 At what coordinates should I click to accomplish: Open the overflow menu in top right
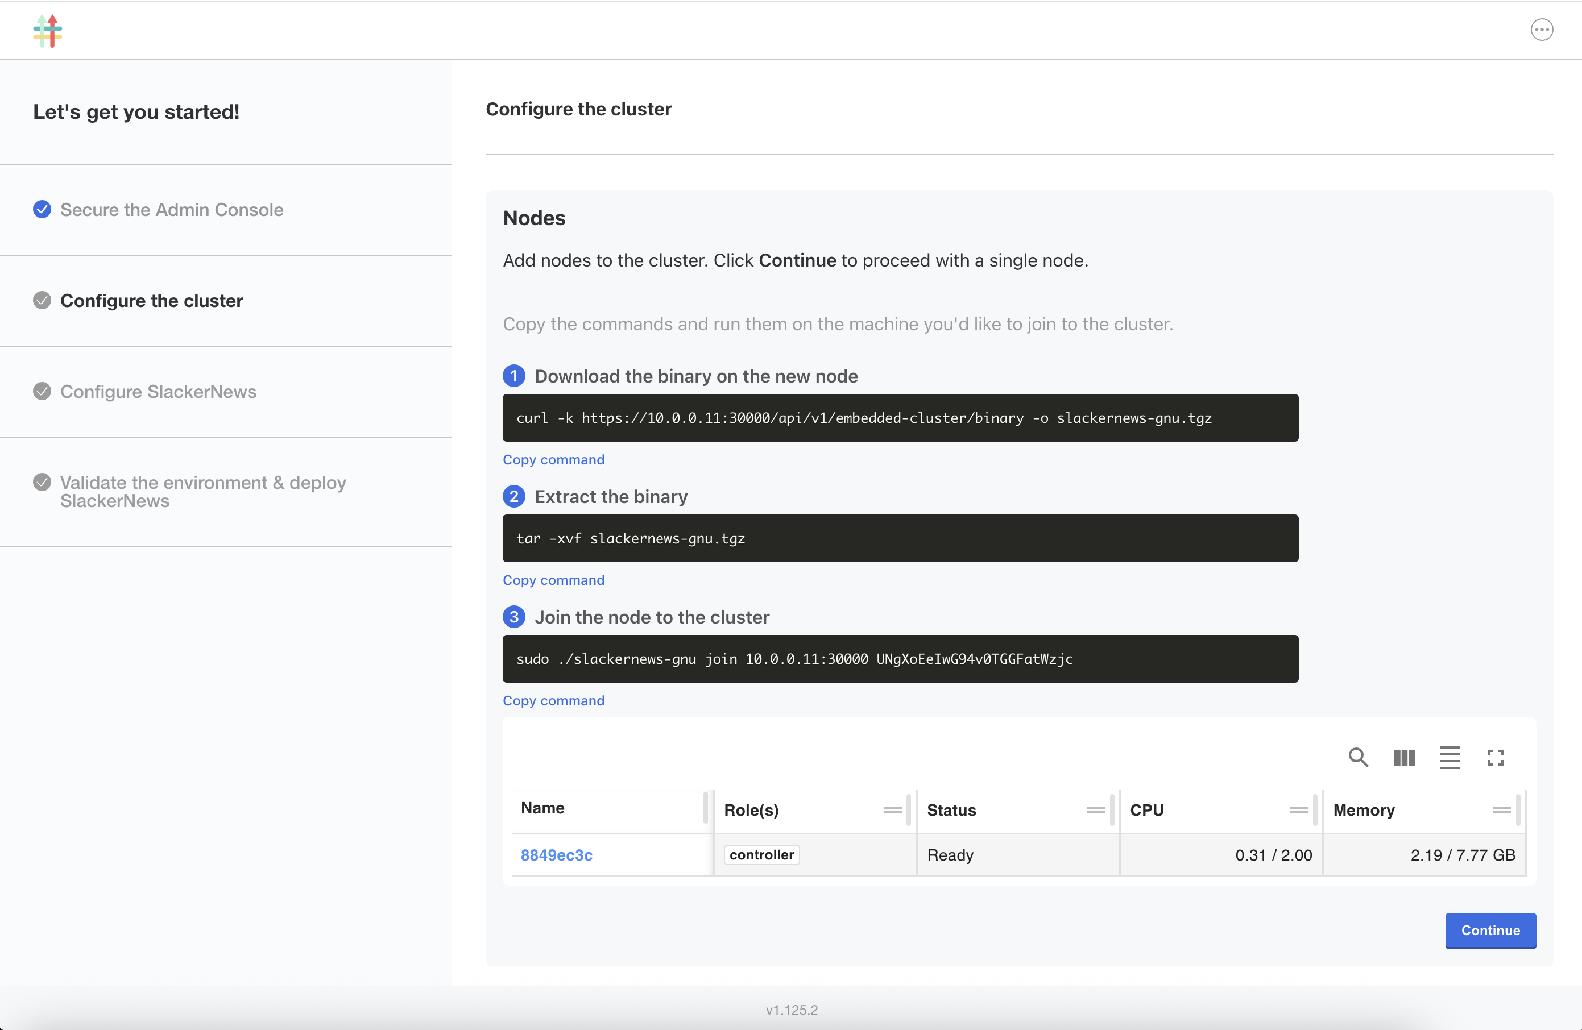(1542, 29)
